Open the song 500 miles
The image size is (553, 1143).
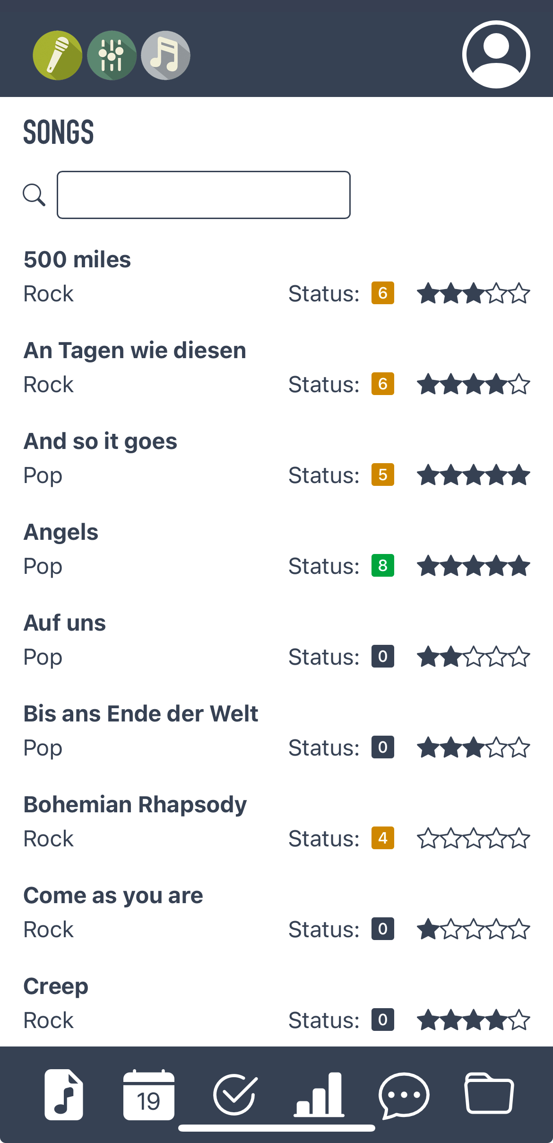click(x=78, y=260)
